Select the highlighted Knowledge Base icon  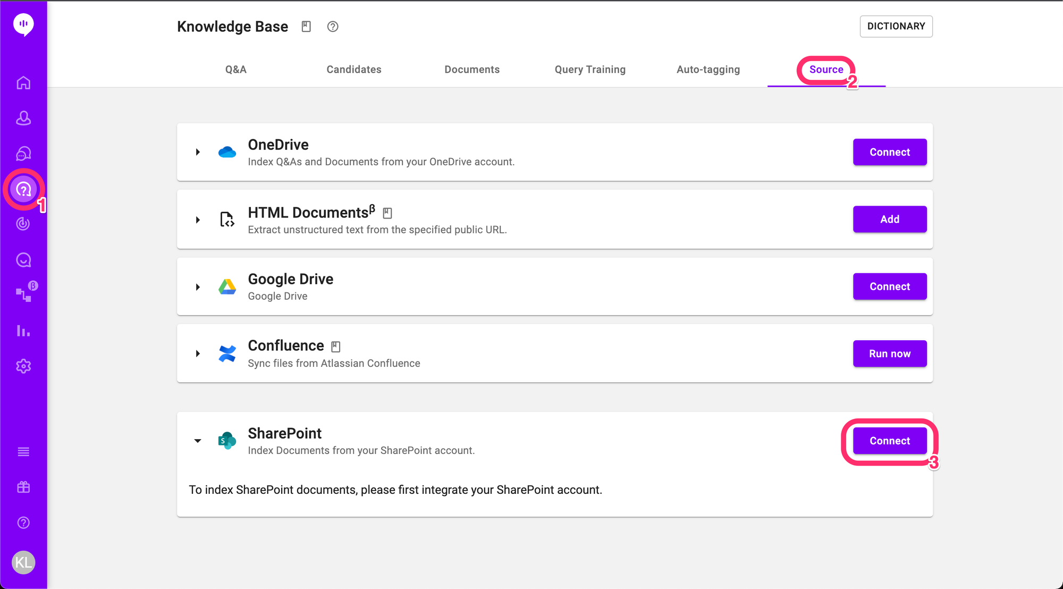coord(23,189)
